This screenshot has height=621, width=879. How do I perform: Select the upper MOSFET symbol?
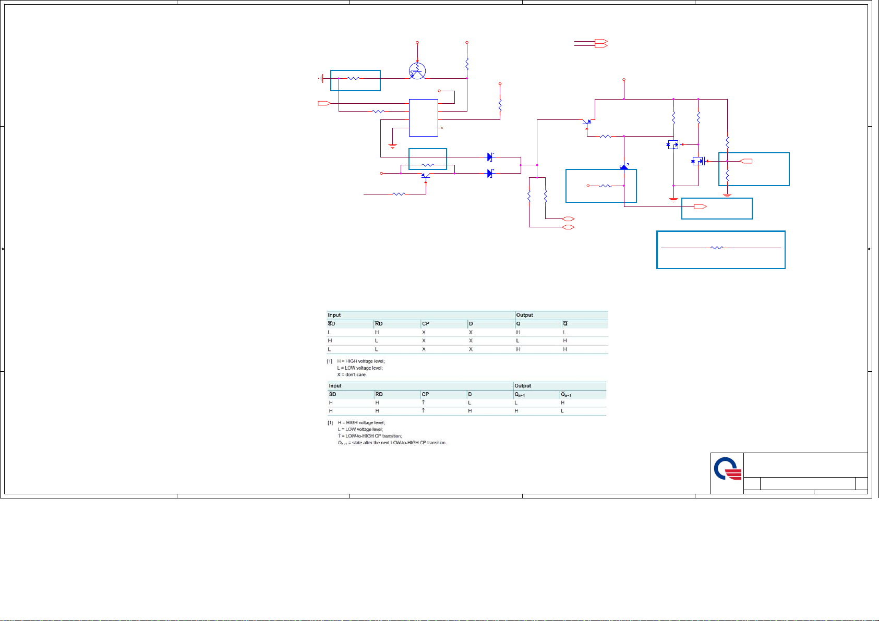(x=675, y=145)
